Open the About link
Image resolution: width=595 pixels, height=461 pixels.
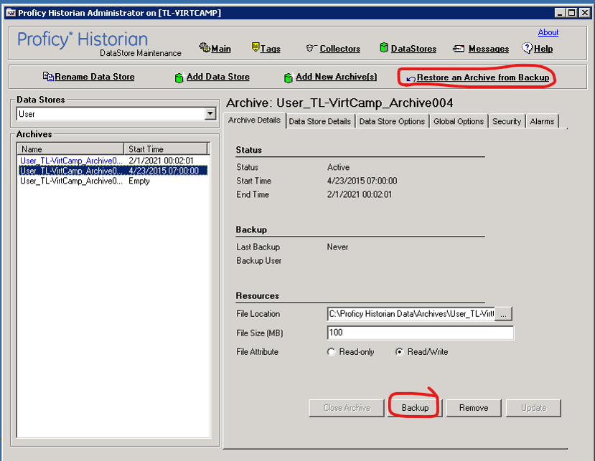click(548, 32)
